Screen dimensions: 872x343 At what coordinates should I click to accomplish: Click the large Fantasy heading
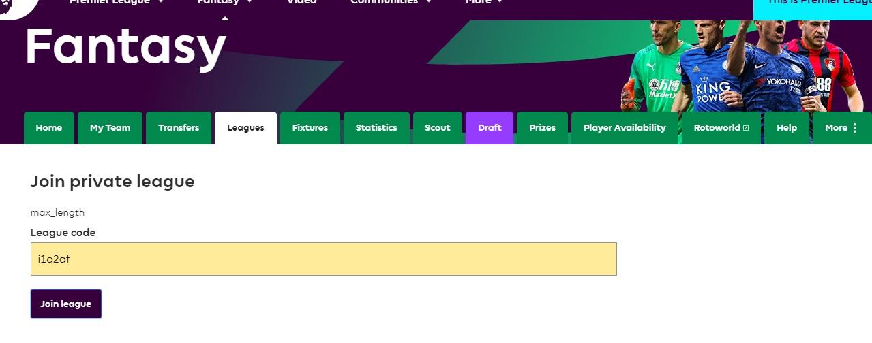pyautogui.click(x=125, y=48)
